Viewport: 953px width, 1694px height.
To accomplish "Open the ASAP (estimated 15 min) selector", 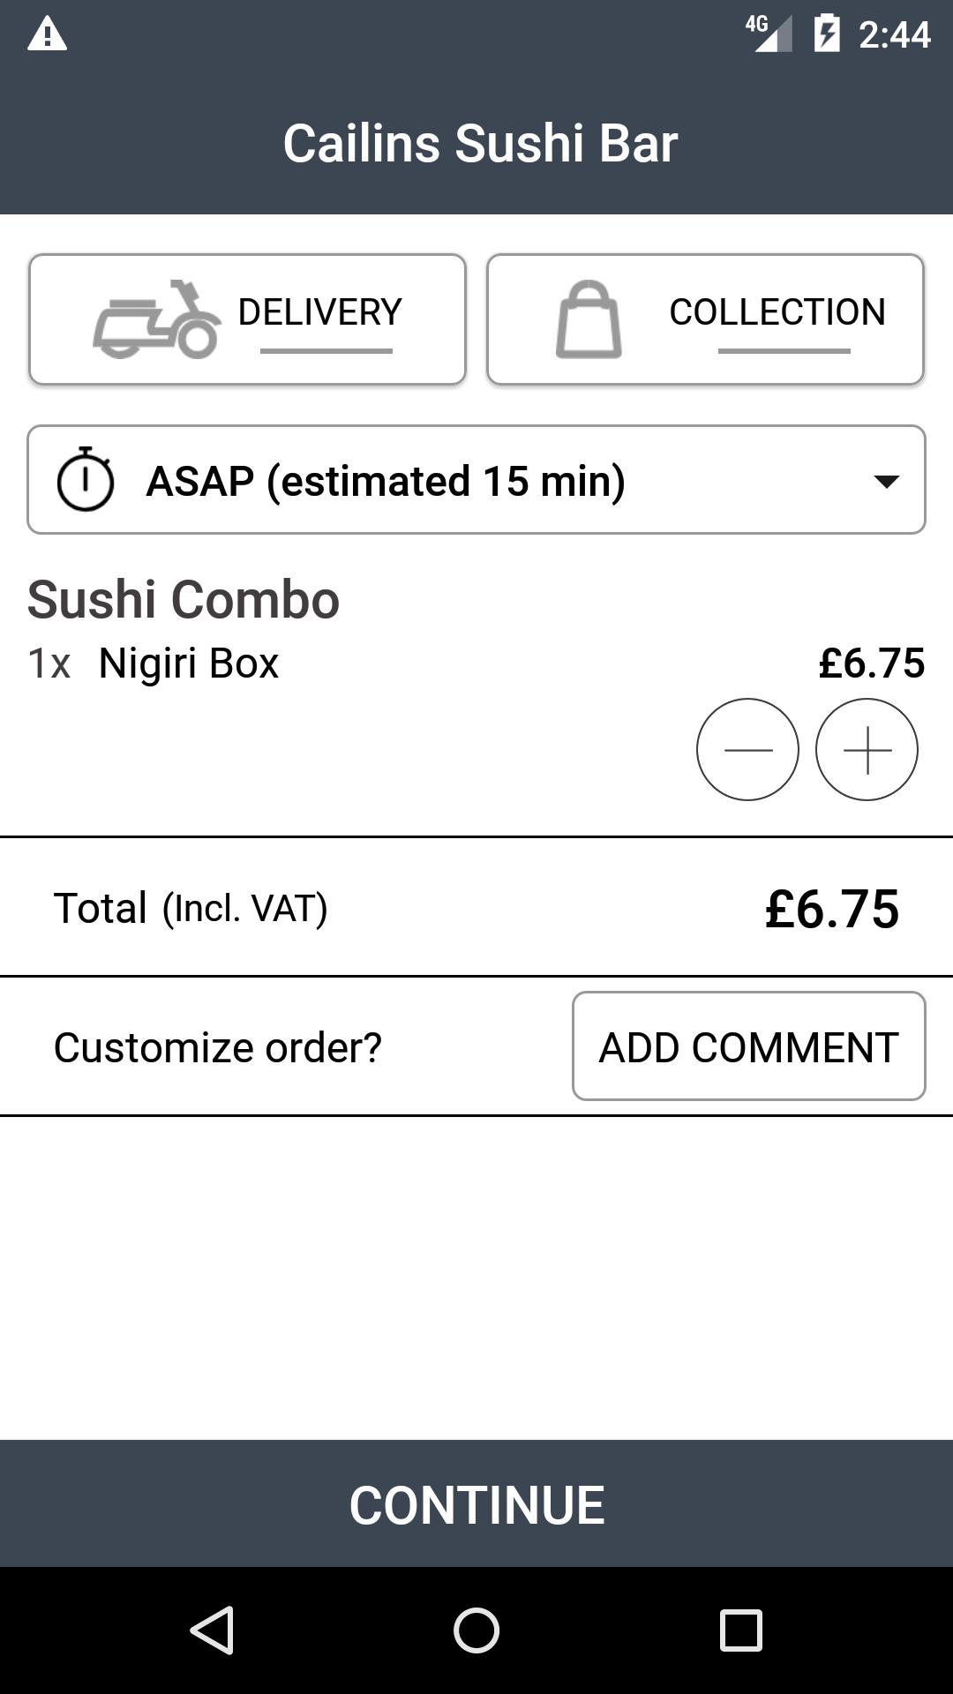I will (x=476, y=480).
